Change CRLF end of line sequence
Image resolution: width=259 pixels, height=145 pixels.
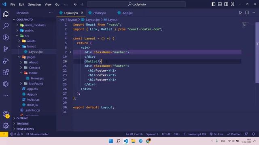pyautogui.click(x=176, y=134)
